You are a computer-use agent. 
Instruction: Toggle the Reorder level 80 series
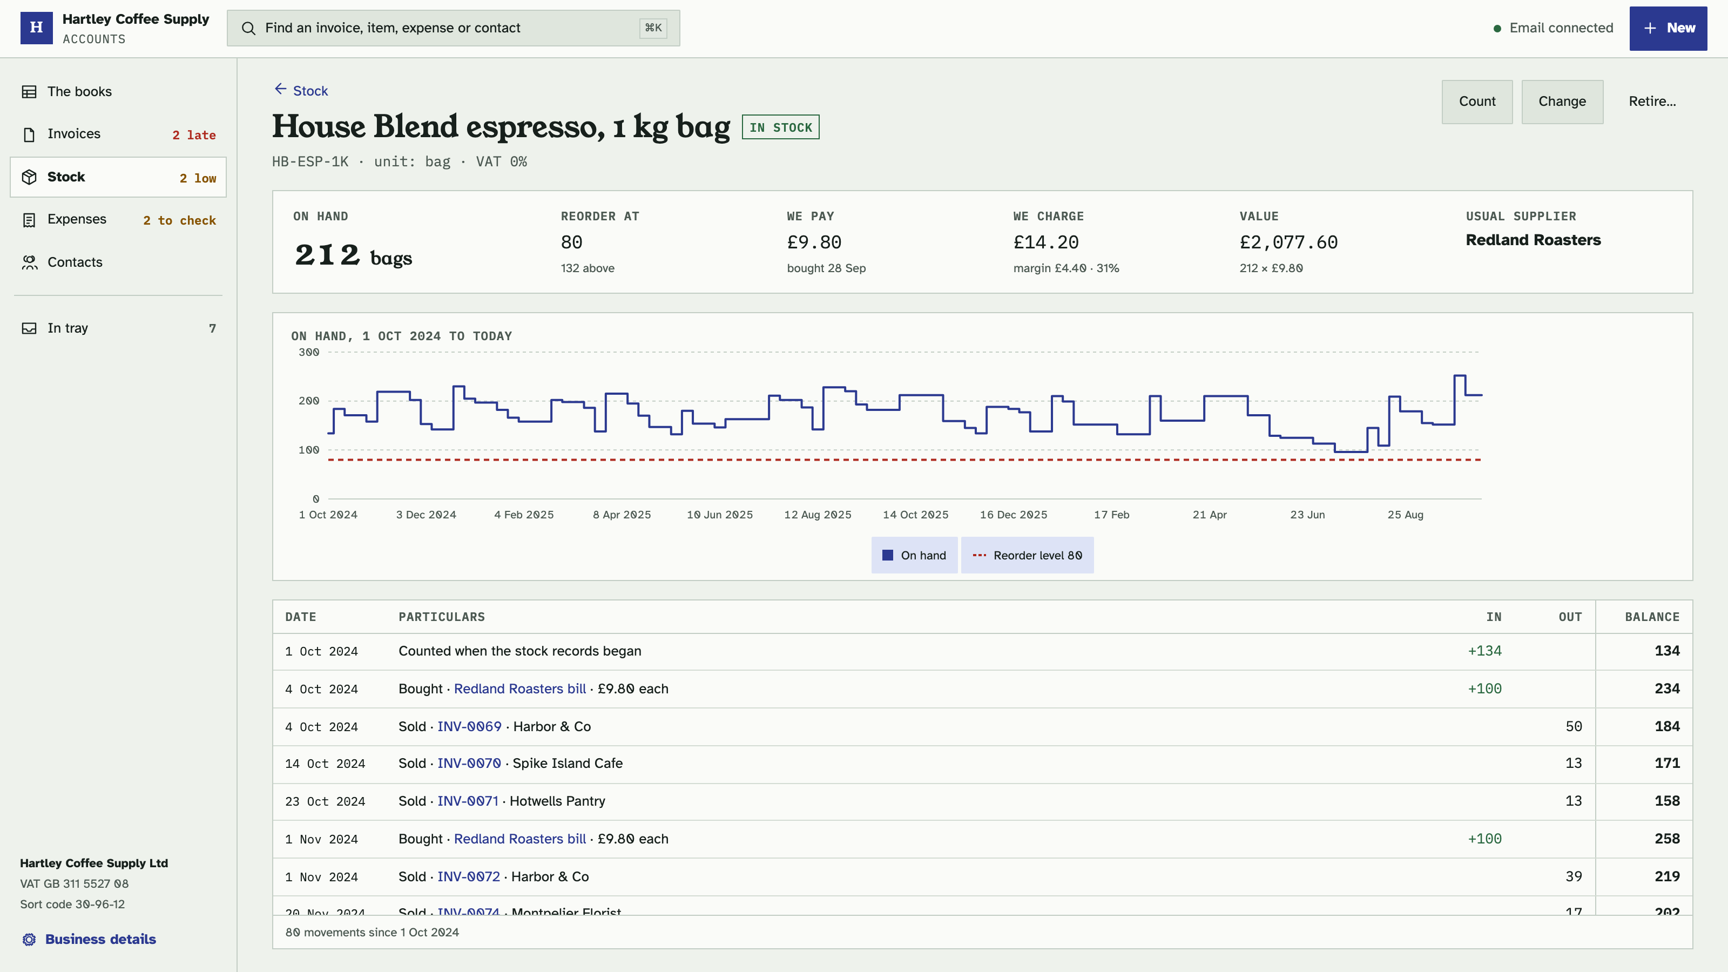1027,555
